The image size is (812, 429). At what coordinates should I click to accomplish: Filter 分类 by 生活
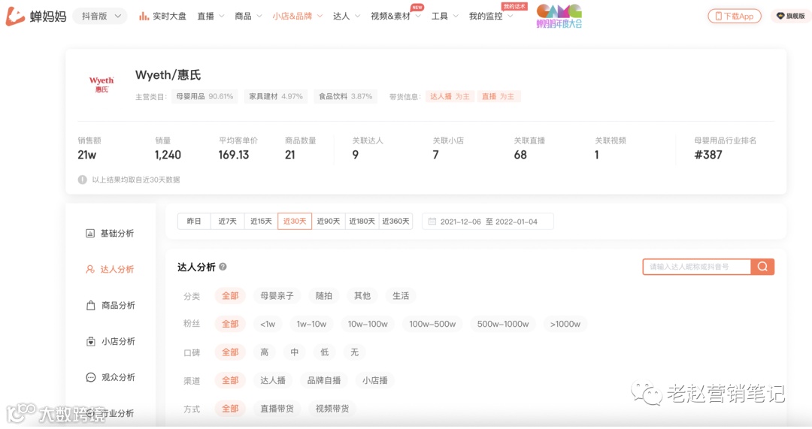[x=400, y=296]
